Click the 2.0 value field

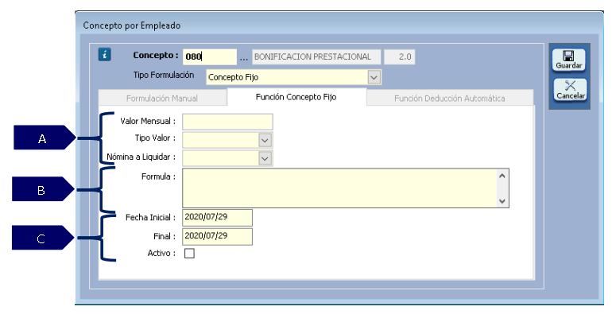pos(400,57)
